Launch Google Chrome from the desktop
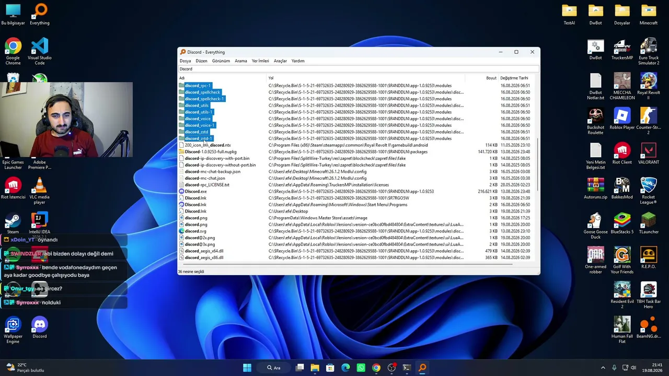Screen dimensions: 669x376 pyautogui.click(x=13, y=52)
